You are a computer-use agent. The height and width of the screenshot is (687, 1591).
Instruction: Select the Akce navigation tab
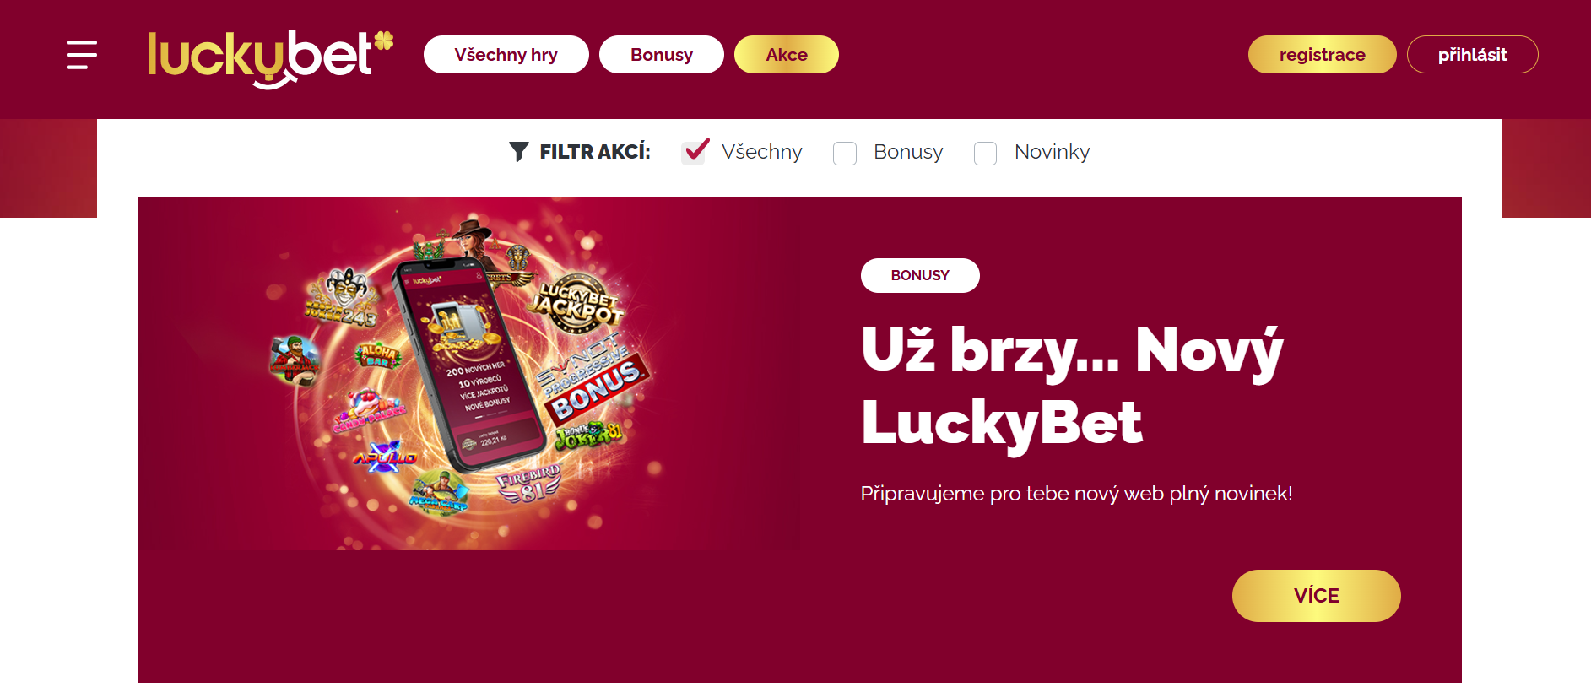point(787,55)
